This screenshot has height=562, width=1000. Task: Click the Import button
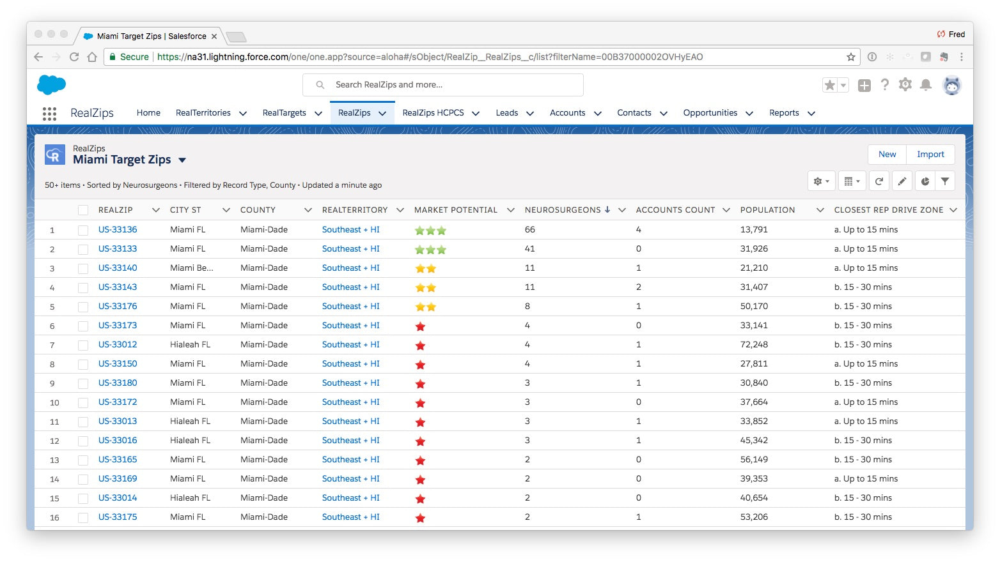tap(930, 155)
